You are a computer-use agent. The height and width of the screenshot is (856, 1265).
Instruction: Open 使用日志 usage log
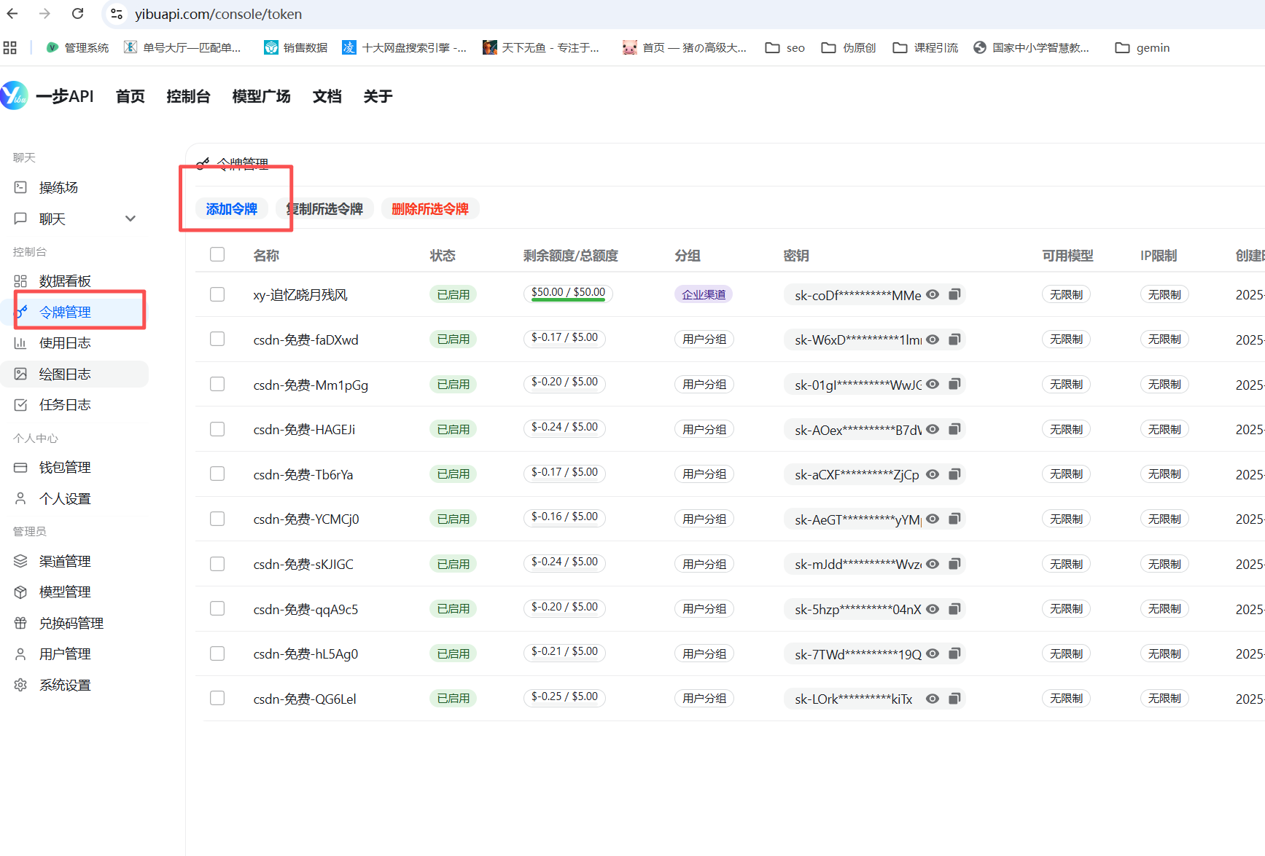pos(65,343)
